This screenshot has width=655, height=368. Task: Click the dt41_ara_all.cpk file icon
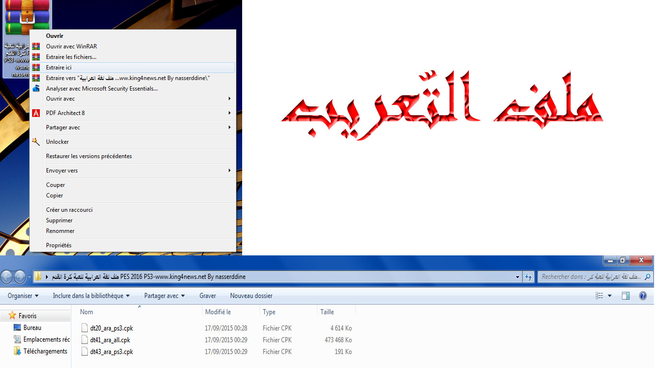(85, 340)
